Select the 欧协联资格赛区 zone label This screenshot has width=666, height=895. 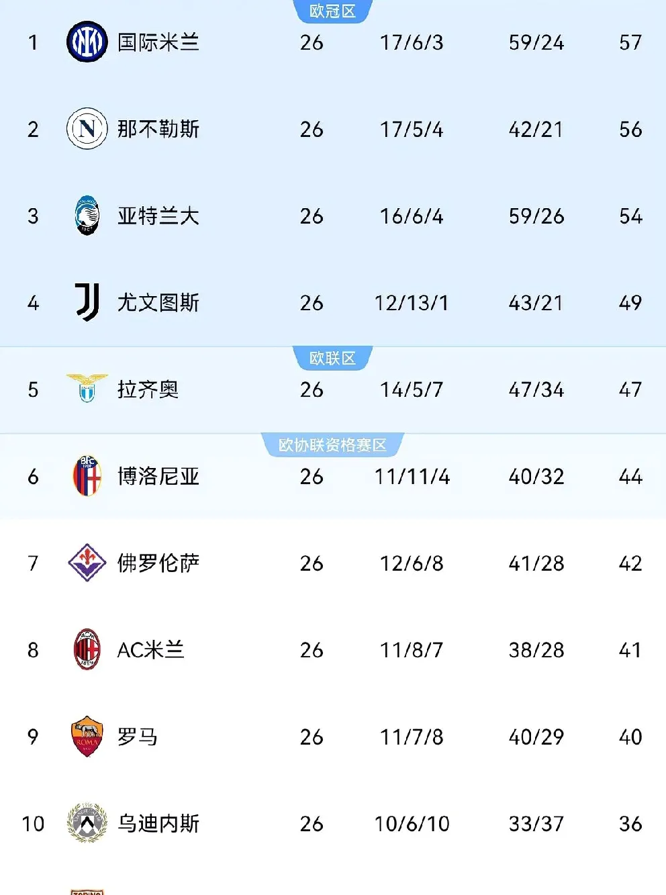point(332,445)
